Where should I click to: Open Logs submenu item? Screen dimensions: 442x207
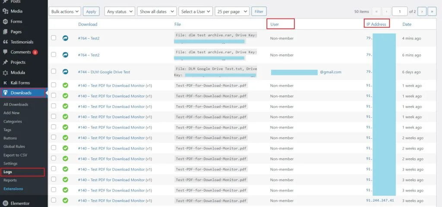click(x=8, y=172)
